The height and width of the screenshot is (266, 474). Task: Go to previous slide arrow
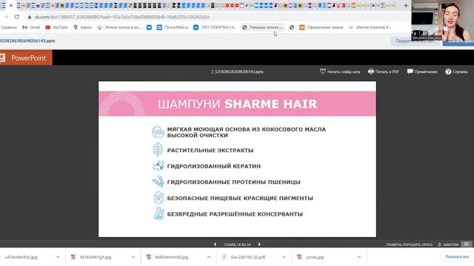pyautogui.click(x=215, y=245)
